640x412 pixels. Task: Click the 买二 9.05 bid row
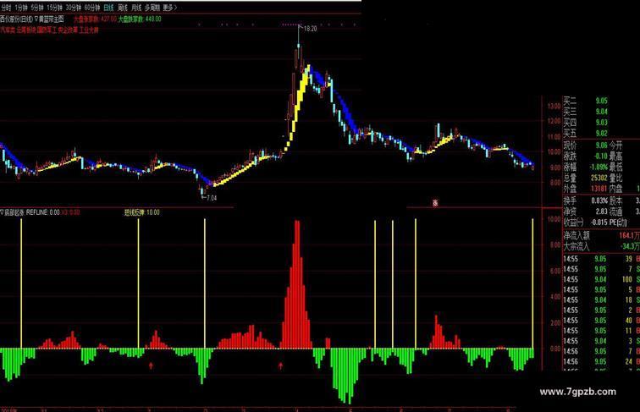[x=586, y=101]
